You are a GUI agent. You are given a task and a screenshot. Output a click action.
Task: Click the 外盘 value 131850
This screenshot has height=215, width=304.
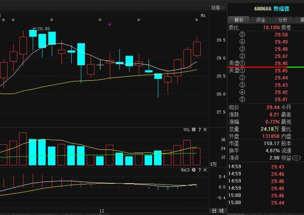[x=271, y=136]
